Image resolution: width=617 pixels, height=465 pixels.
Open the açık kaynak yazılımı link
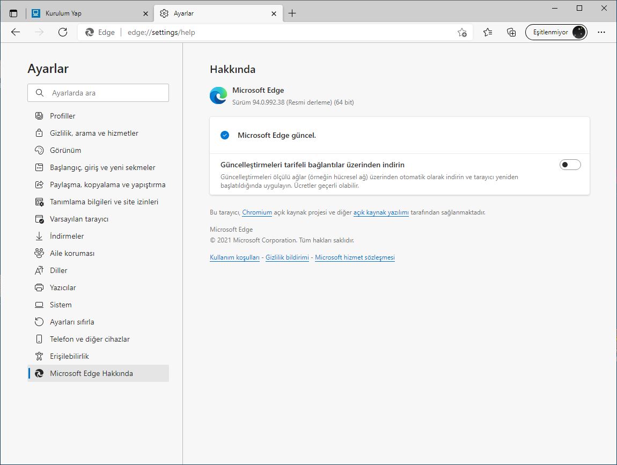381,212
